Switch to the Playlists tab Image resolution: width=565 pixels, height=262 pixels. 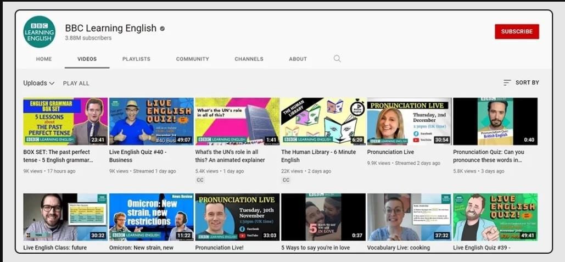pos(136,59)
